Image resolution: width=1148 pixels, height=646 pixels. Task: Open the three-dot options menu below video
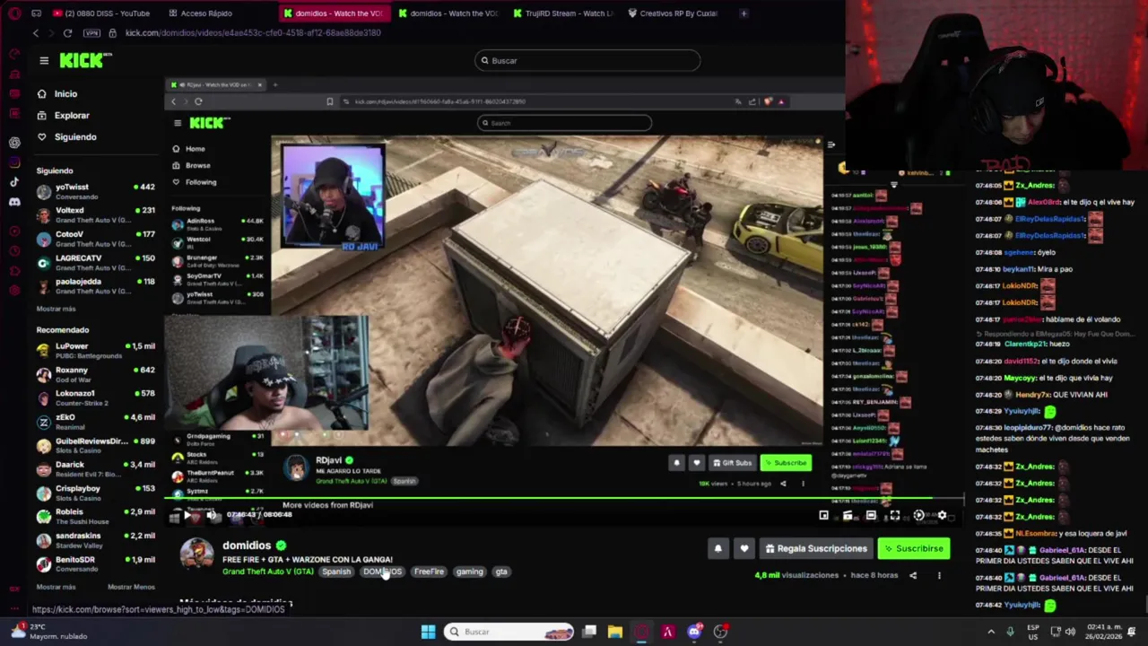(x=939, y=575)
